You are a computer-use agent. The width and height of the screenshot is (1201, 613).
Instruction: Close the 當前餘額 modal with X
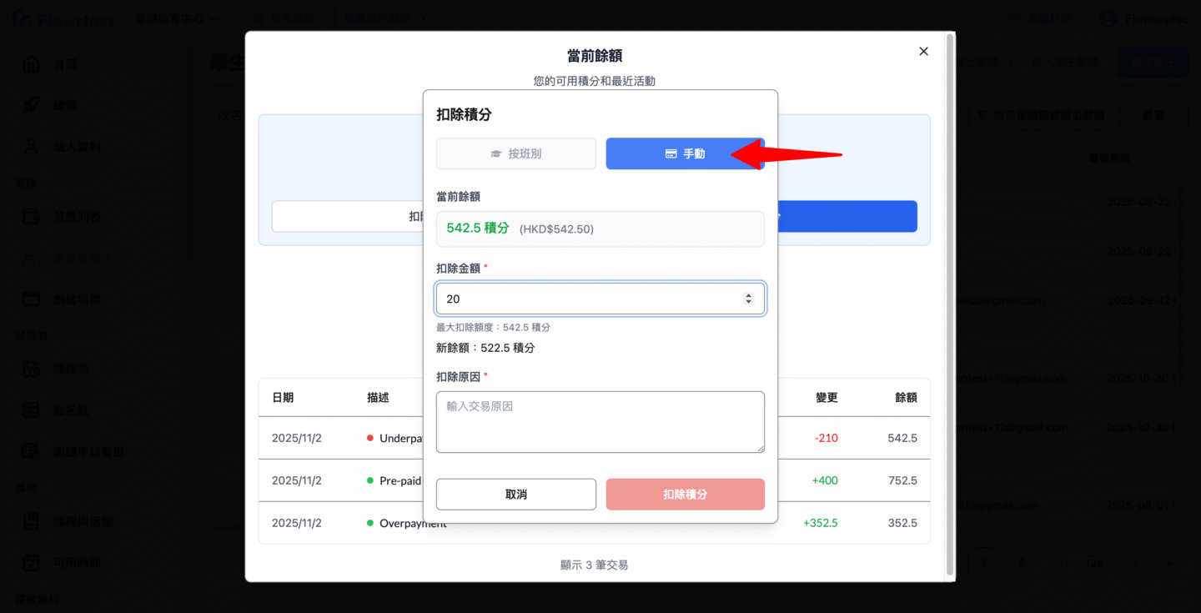coord(923,52)
